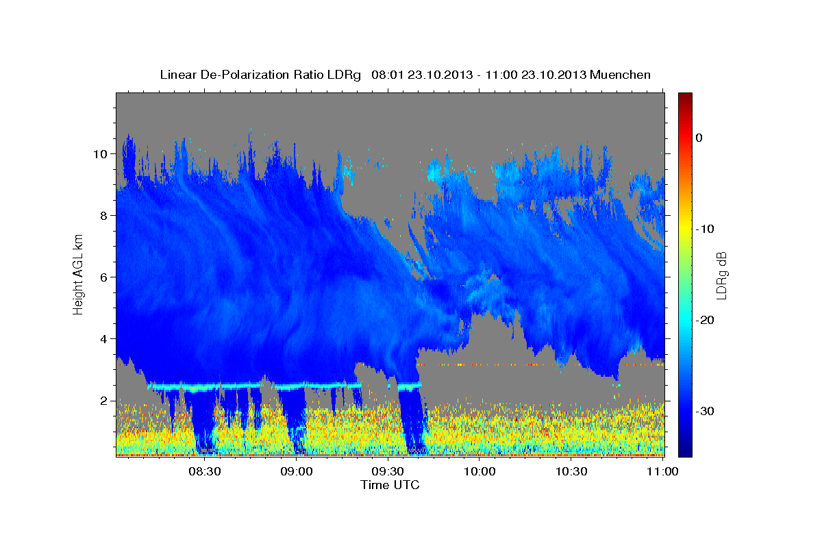Click the '09:00' time axis tick label
The height and width of the screenshot is (548, 822).
[x=297, y=471]
